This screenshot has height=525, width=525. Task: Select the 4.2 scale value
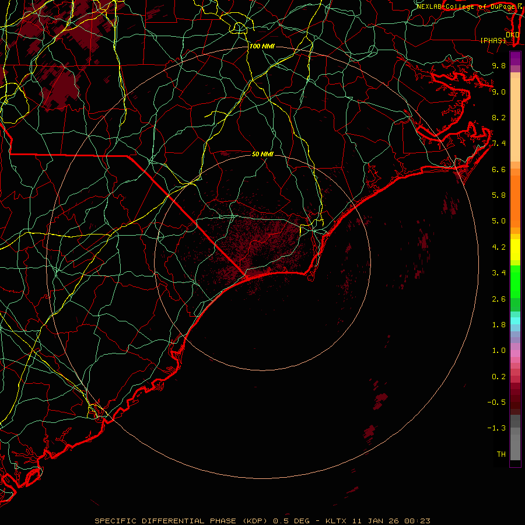pyautogui.click(x=499, y=247)
